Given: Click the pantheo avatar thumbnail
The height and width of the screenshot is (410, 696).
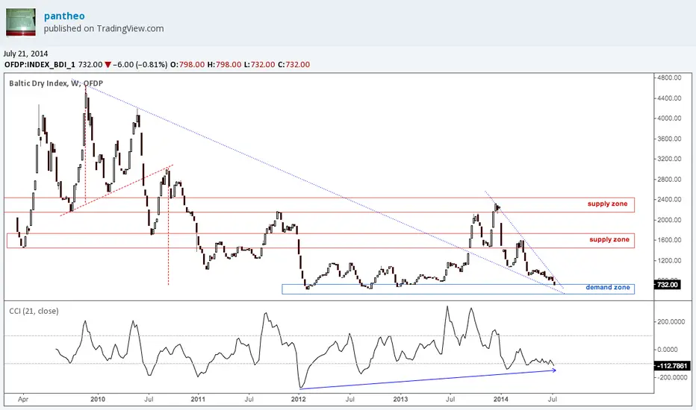Looking at the screenshot, I should click(21, 22).
